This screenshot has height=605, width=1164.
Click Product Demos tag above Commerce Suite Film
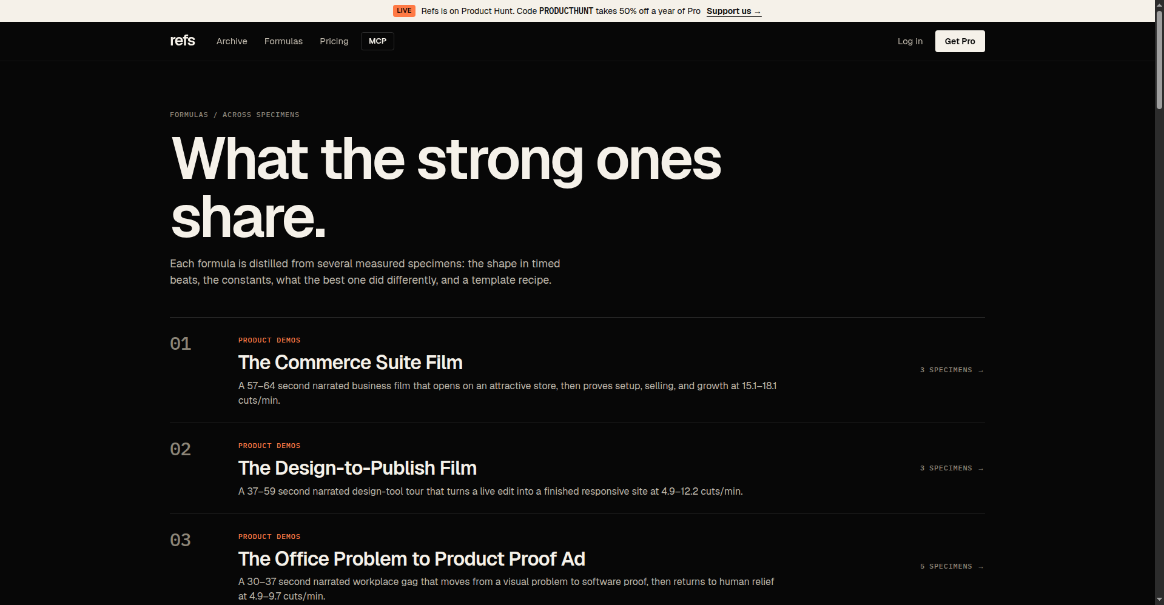[269, 340]
